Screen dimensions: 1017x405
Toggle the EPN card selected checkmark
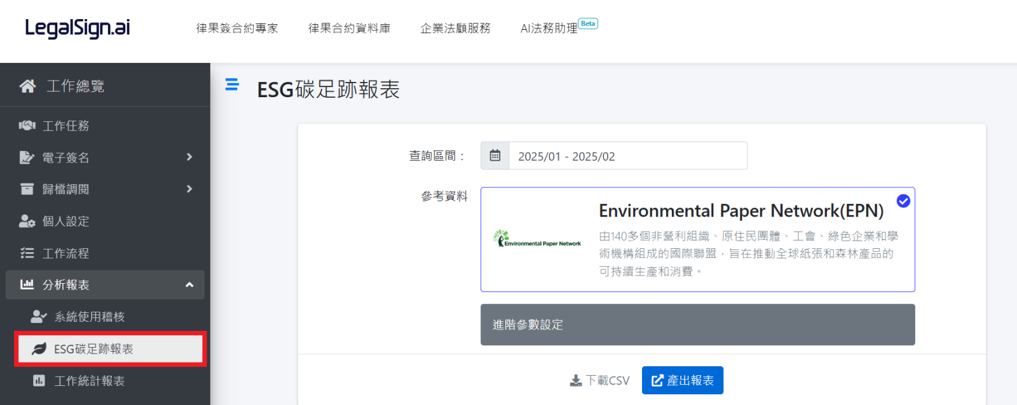click(x=903, y=201)
